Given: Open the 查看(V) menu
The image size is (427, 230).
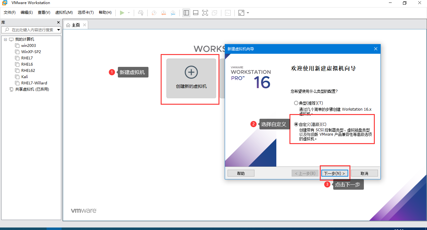Looking at the screenshot, I should 44,12.
